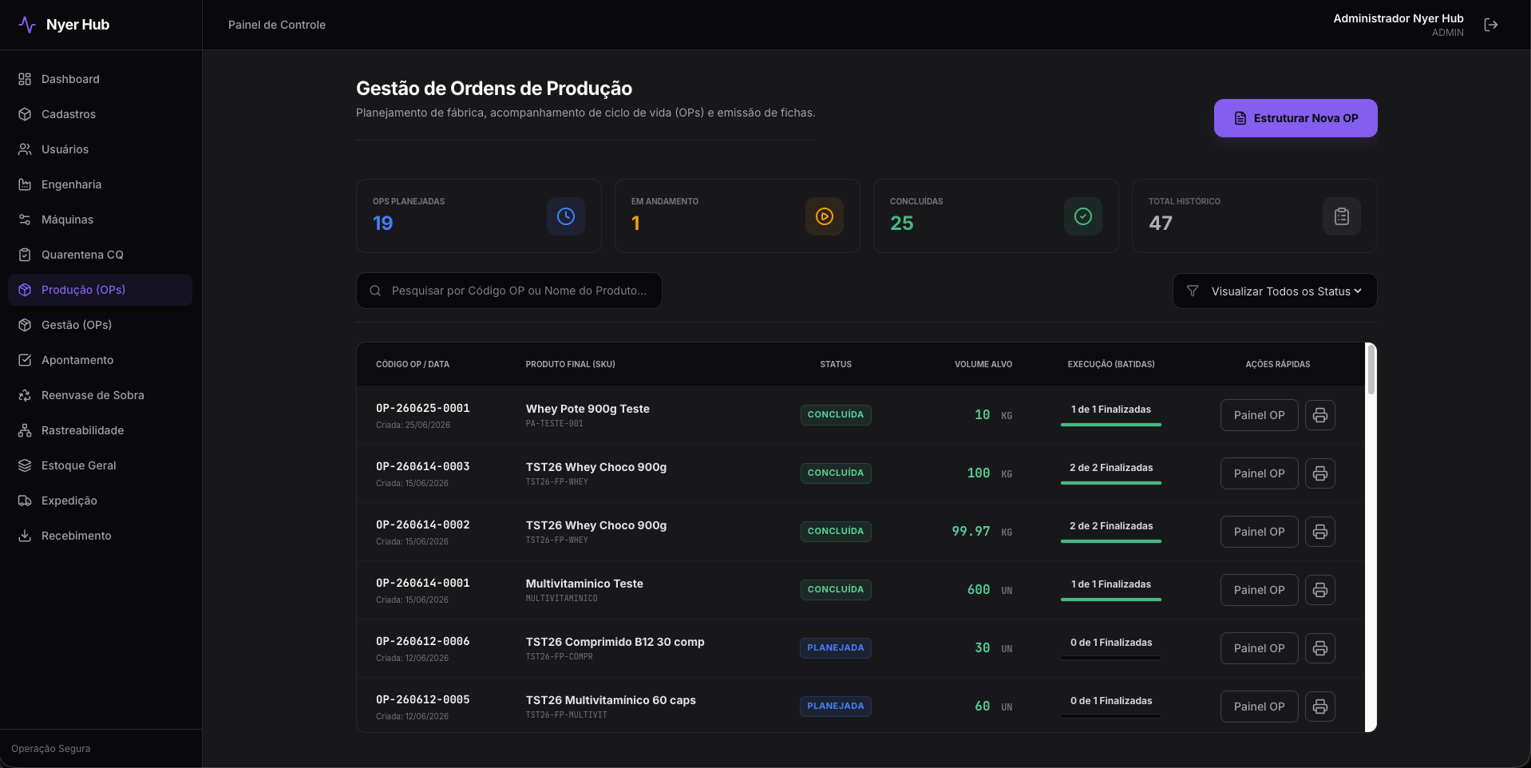Screen dimensions: 1531x768
Task: Click the Cadastros box icon in sidebar
Action: tap(25, 114)
